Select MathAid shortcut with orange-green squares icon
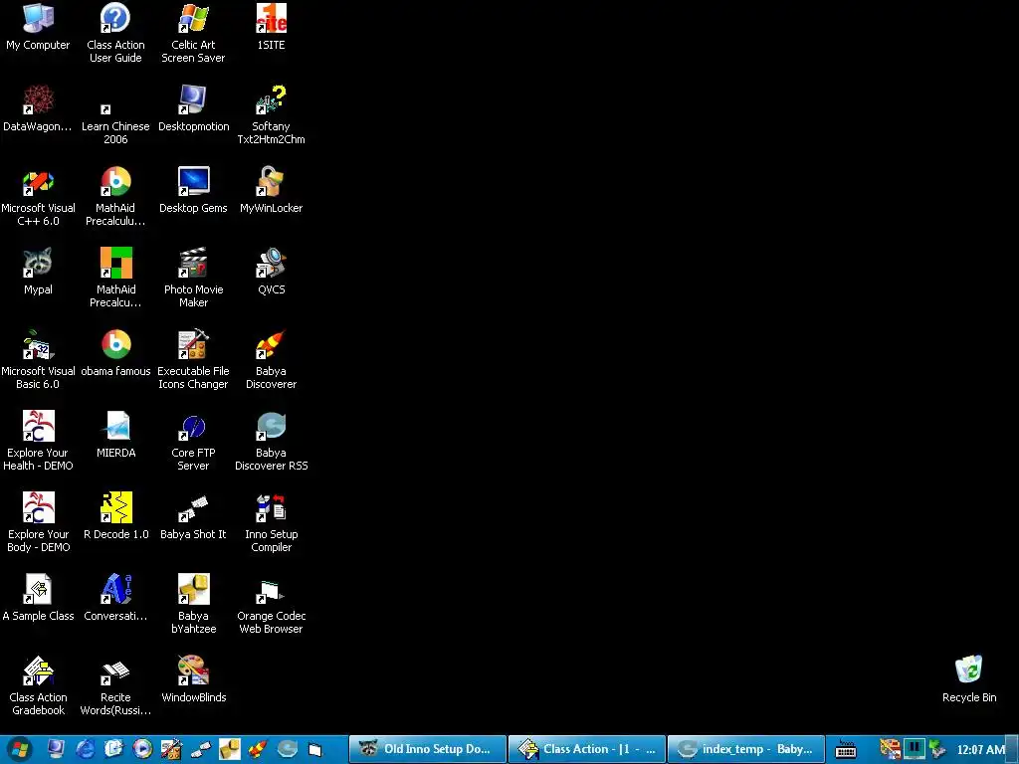 (x=115, y=279)
